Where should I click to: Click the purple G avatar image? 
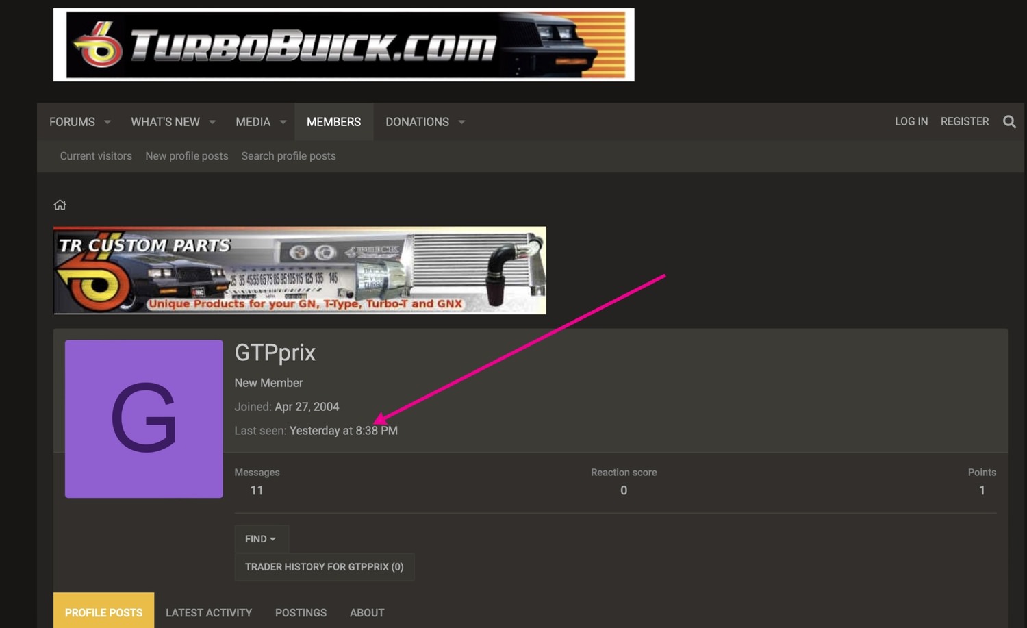pos(144,419)
